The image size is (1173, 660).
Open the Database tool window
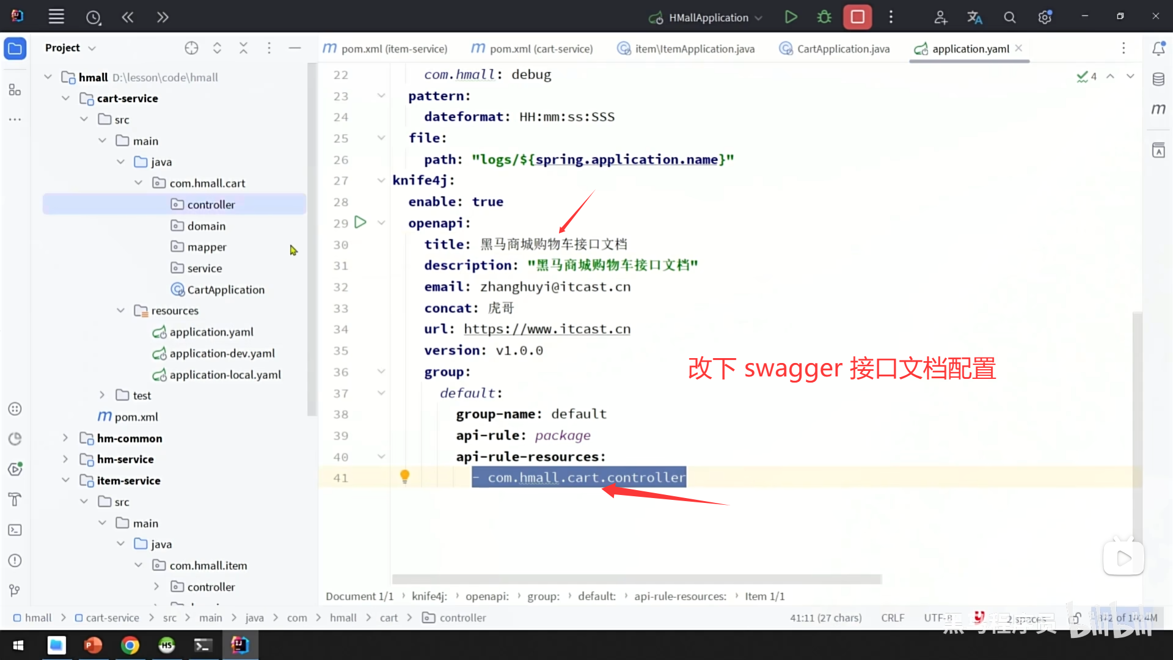1158,79
